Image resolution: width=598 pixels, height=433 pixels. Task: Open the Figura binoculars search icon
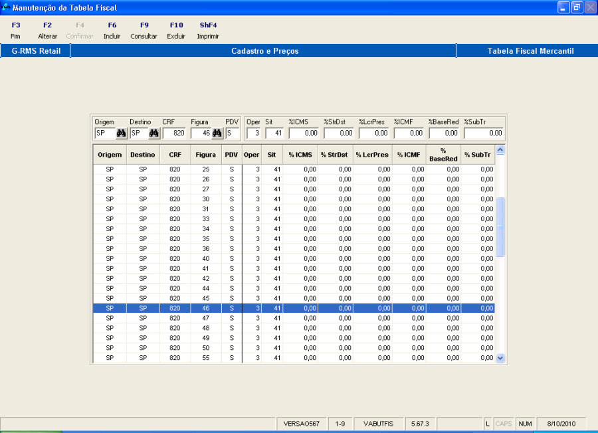[217, 133]
